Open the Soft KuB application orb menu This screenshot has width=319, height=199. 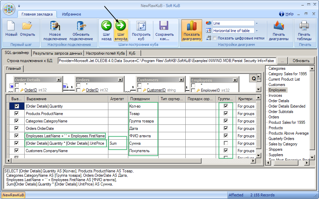(9, 9)
